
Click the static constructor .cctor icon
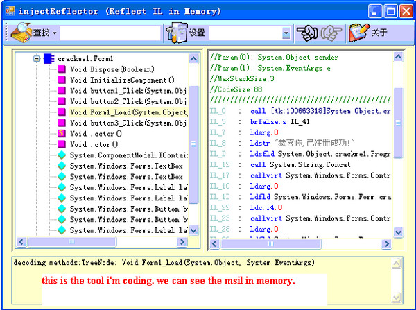[x=62, y=133]
